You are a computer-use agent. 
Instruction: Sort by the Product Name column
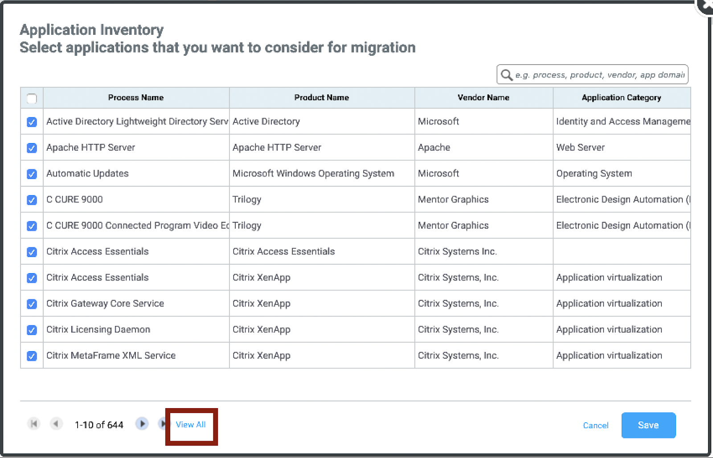pos(321,98)
